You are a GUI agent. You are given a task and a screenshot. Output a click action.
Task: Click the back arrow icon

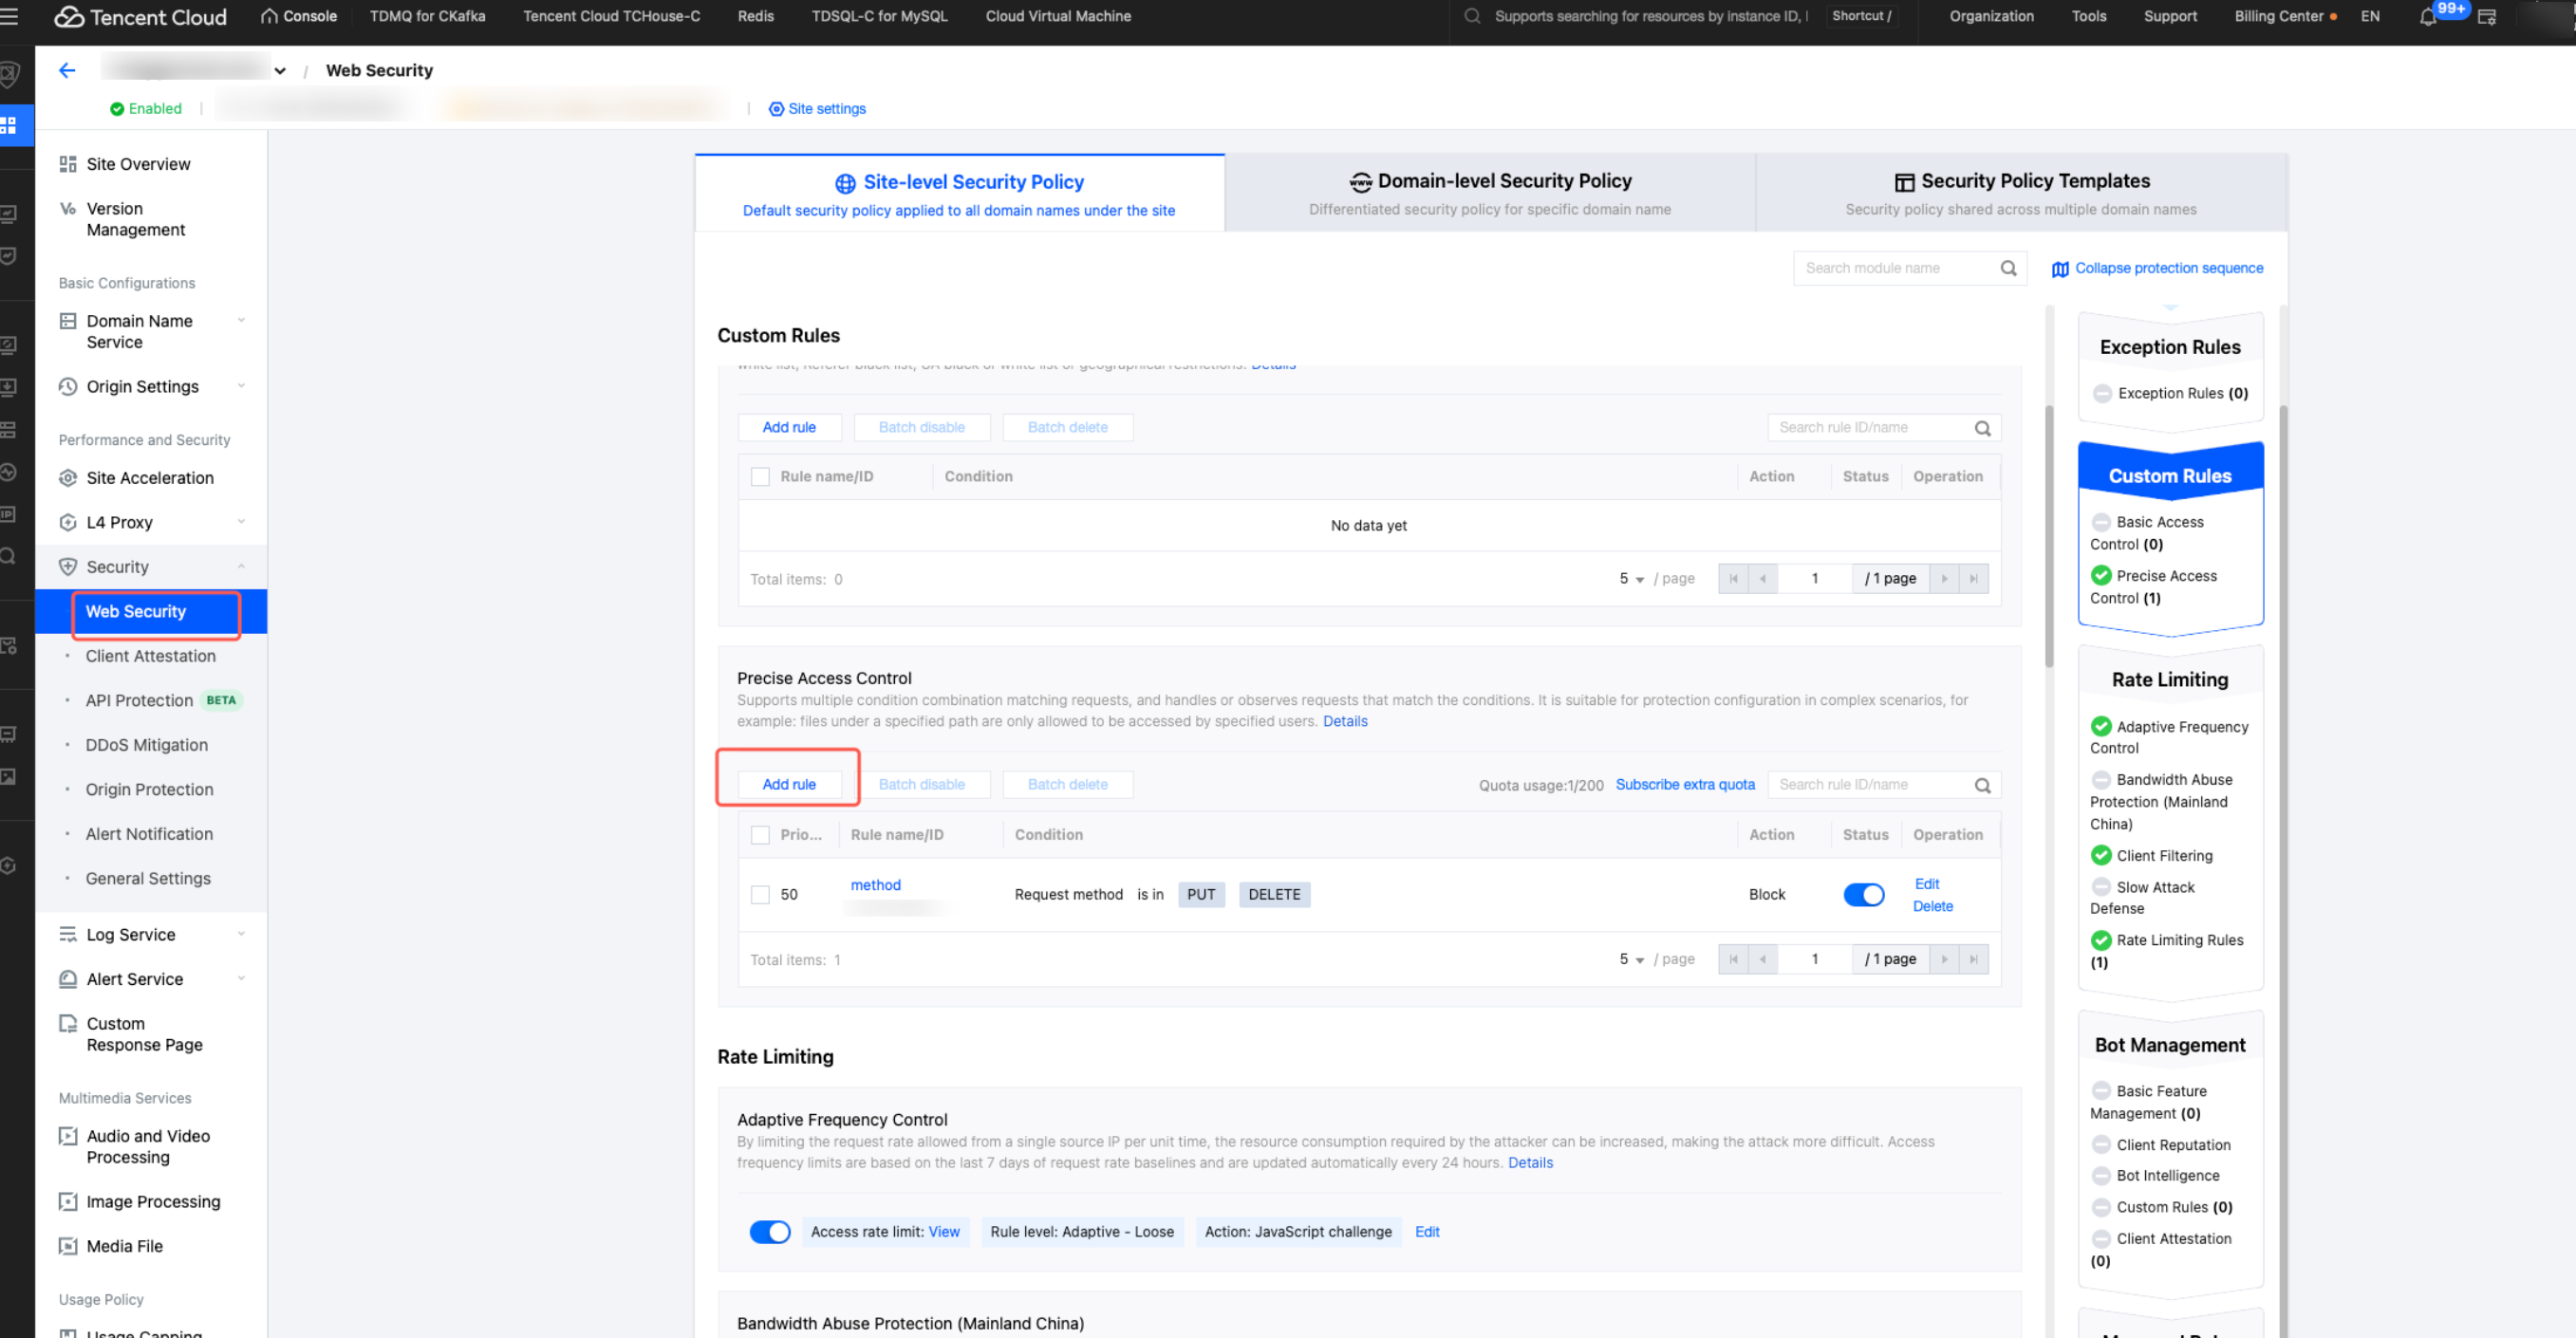tap(67, 70)
